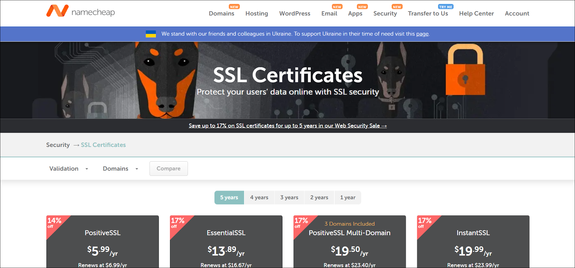Select the 3 years pricing tab
This screenshot has width=575, height=268.
pos(289,197)
